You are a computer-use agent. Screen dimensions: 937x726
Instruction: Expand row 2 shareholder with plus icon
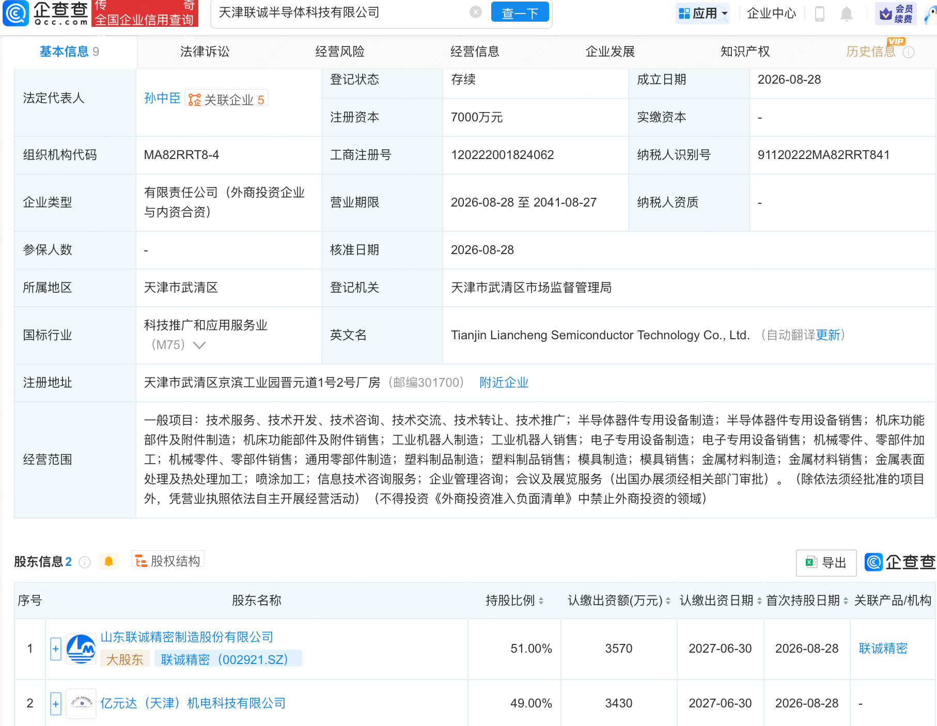click(56, 704)
